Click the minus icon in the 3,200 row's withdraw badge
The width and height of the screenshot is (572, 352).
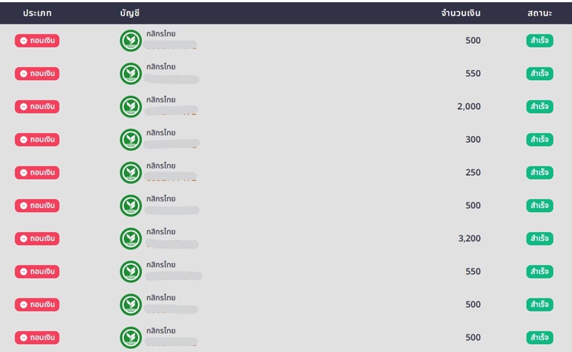tap(24, 239)
